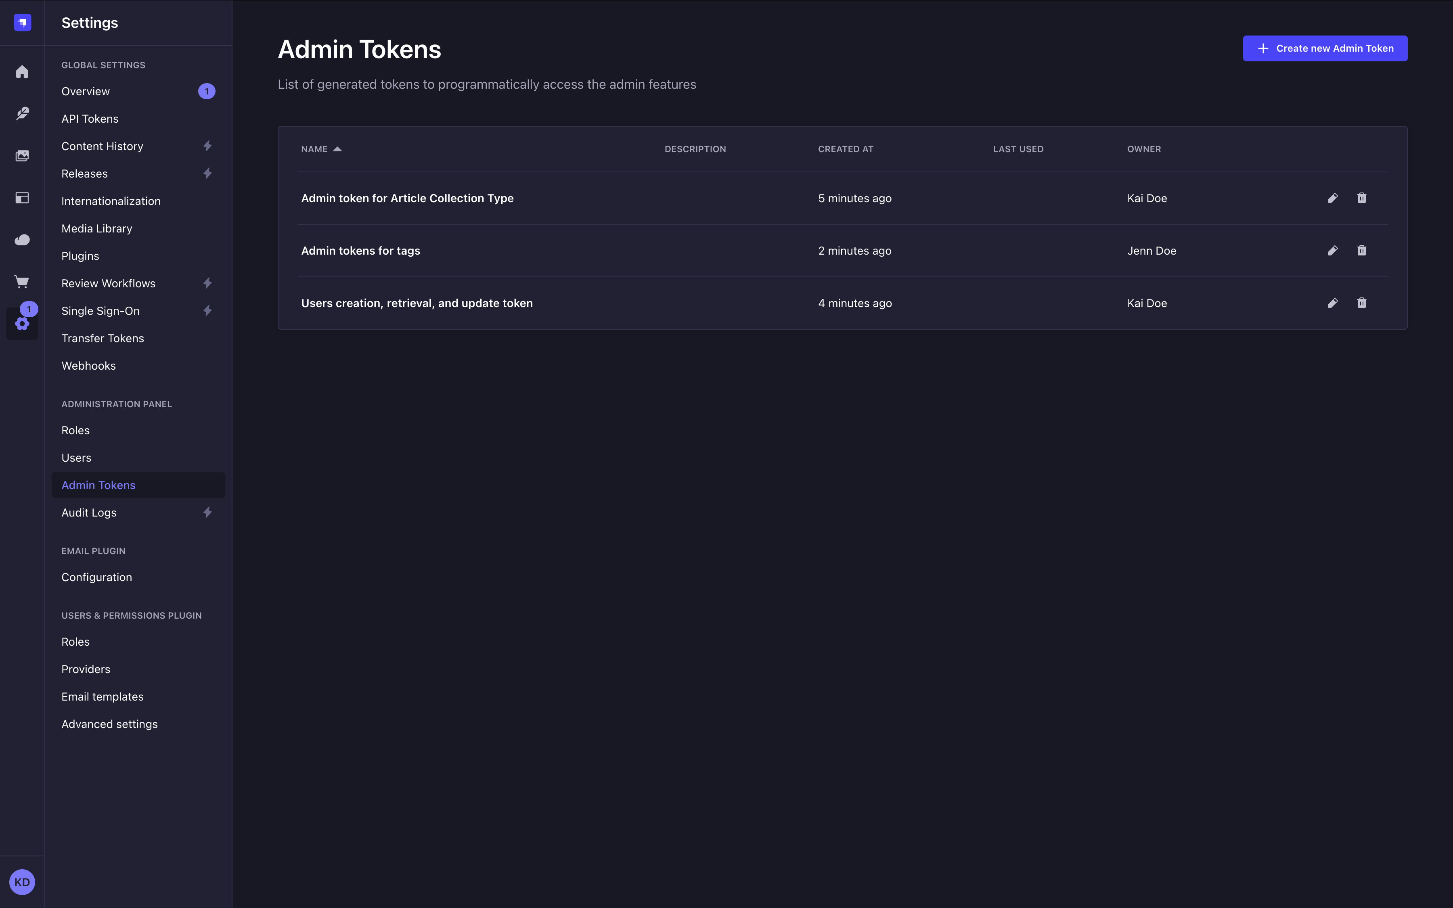
Task: Open the Content Manager pen icon
Action: click(x=22, y=113)
